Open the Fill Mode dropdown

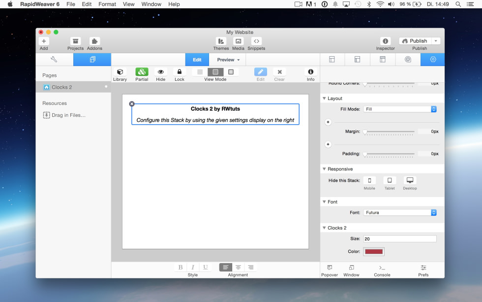[x=400, y=109]
